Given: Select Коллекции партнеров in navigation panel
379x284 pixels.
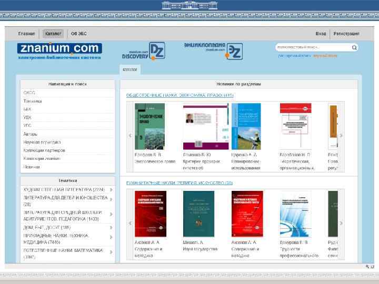Looking at the screenshot, I should [44, 150].
